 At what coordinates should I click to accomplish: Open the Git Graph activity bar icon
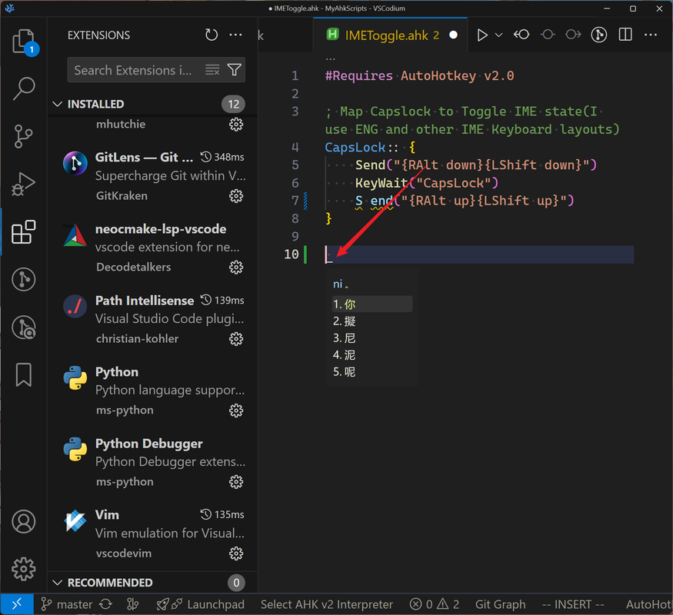point(24,279)
